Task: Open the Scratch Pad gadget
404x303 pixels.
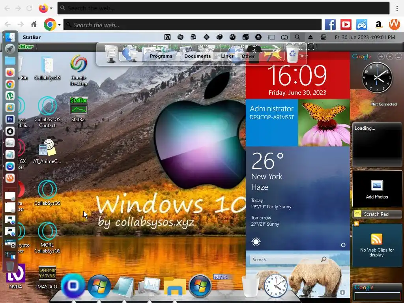Action: coord(377,214)
